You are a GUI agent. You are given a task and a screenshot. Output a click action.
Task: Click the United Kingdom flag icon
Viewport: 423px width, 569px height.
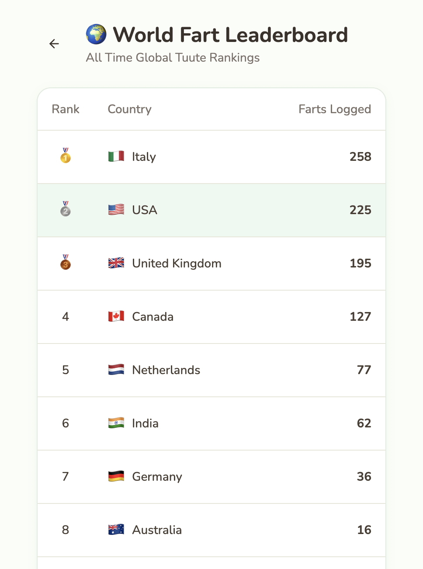click(x=116, y=263)
